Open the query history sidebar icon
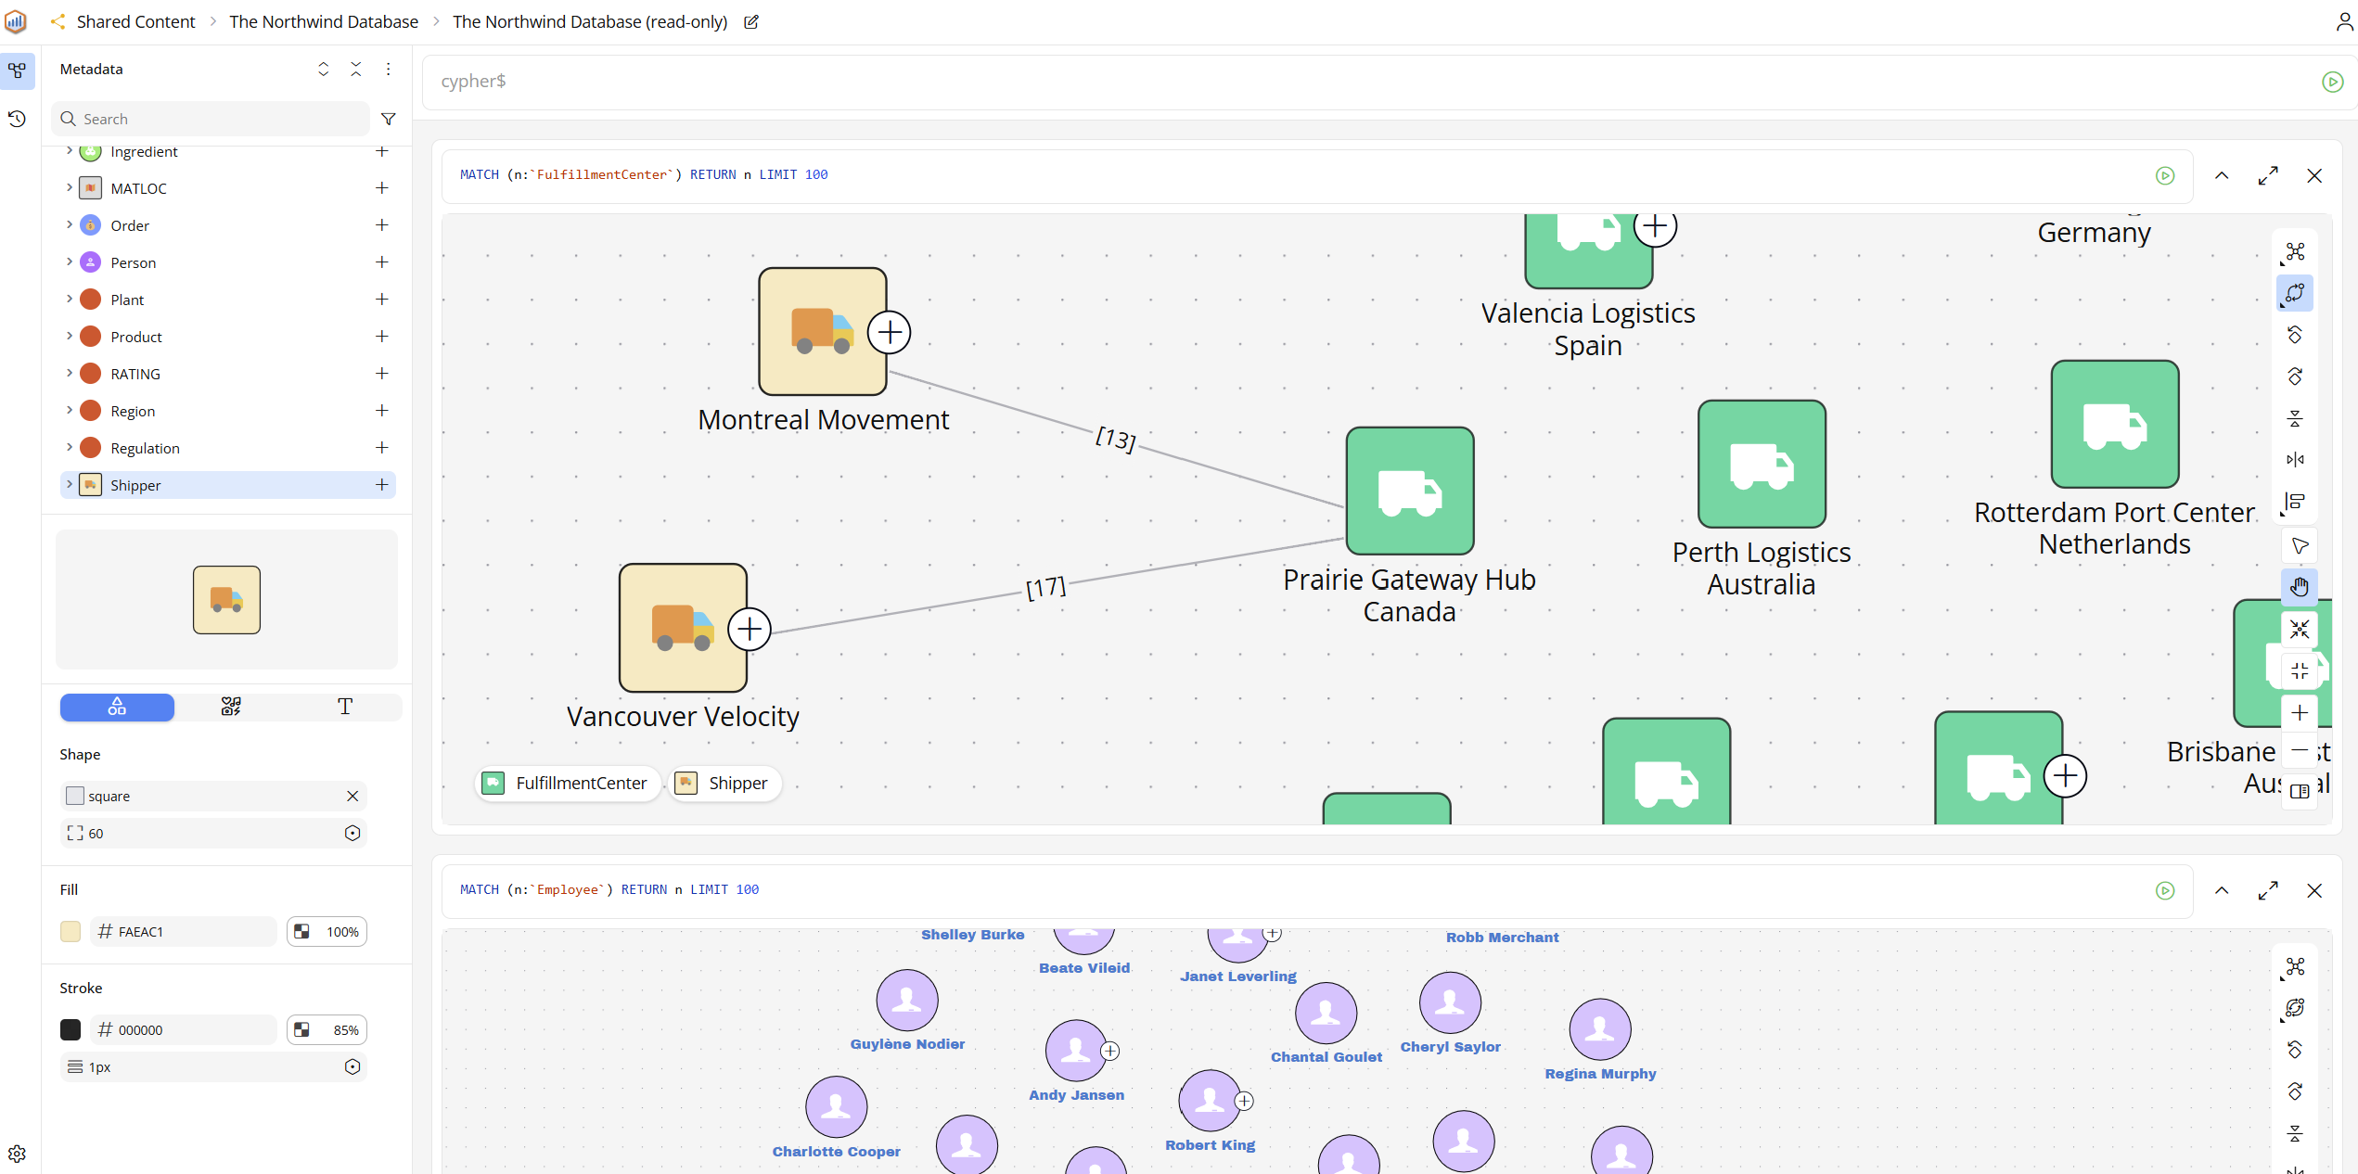 [17, 119]
